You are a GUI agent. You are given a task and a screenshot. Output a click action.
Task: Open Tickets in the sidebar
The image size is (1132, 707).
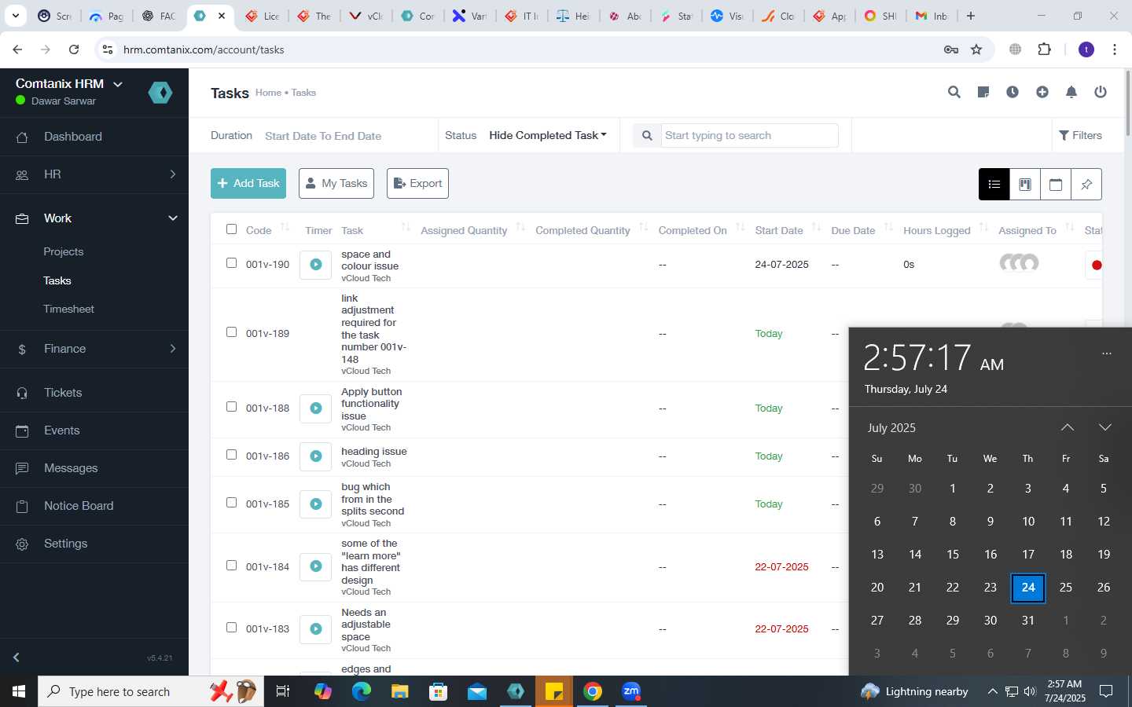94,393
